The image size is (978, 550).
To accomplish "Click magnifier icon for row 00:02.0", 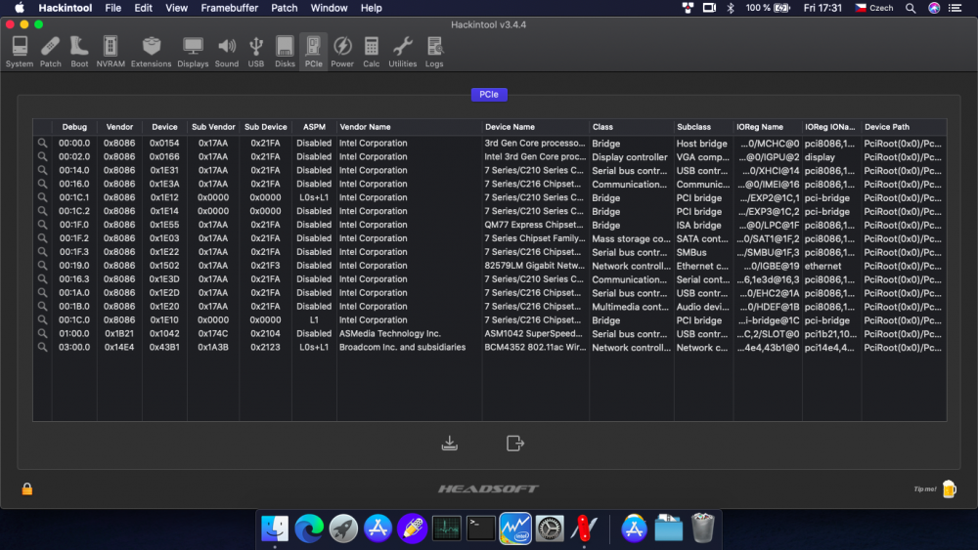I will (x=42, y=157).
